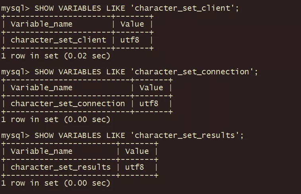The height and width of the screenshot is (194, 301).
Task: Click the character_set_client cell in first table
Action: coord(58,40)
